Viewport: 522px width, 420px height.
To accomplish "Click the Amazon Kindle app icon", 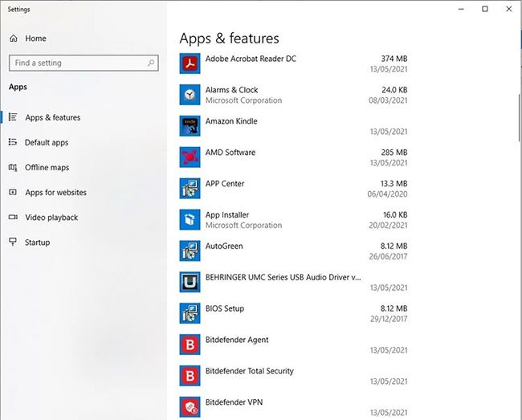I will (190, 126).
